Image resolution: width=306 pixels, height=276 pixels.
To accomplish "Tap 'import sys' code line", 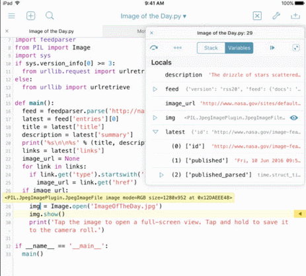I will pyautogui.click(x=33, y=55).
